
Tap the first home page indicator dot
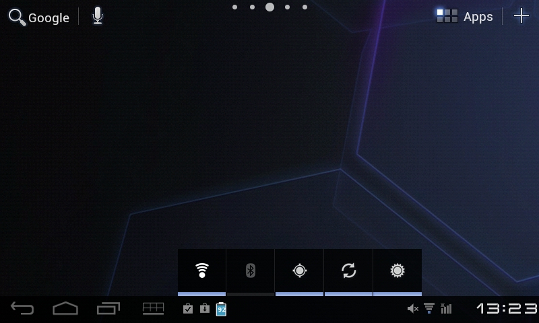coord(234,7)
